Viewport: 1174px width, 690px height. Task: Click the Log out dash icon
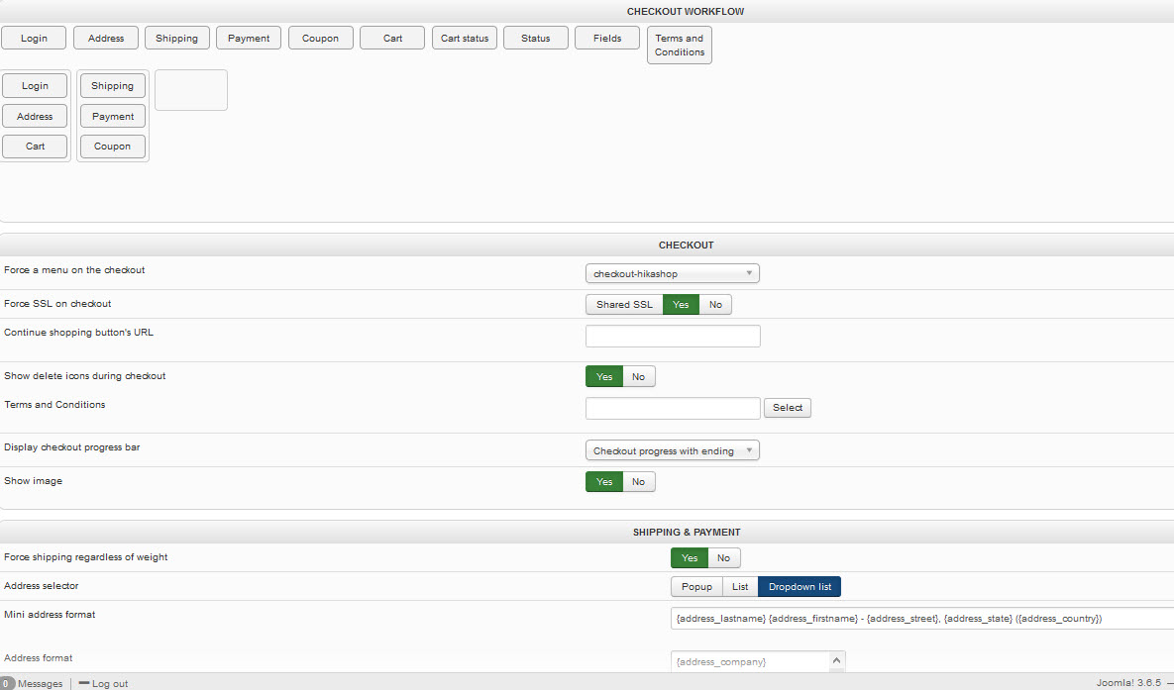[84, 683]
